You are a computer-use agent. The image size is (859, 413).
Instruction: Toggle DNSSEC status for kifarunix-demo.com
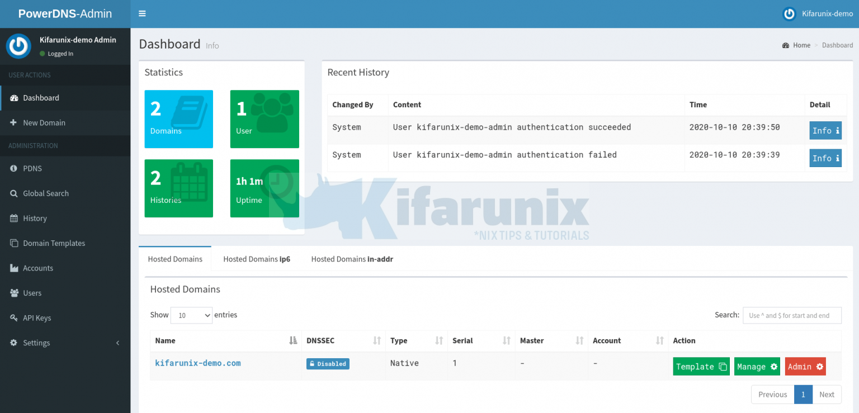(x=328, y=363)
